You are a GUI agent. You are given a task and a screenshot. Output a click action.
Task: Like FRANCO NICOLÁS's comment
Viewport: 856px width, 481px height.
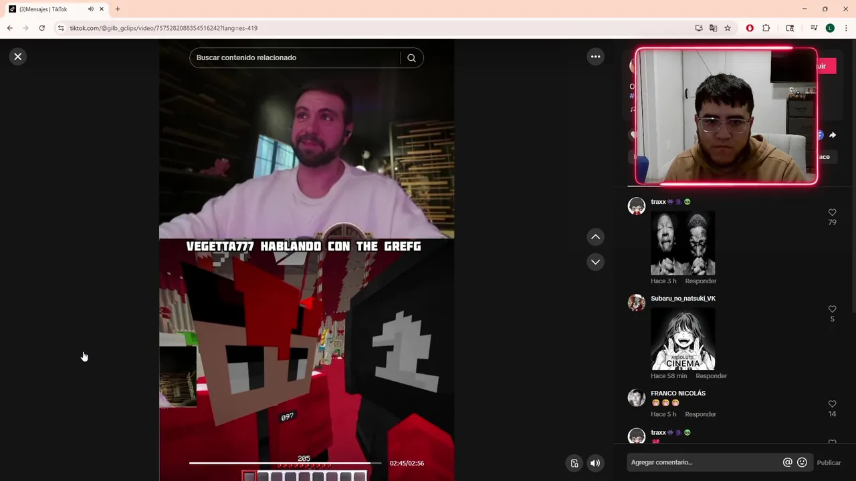coord(832,404)
